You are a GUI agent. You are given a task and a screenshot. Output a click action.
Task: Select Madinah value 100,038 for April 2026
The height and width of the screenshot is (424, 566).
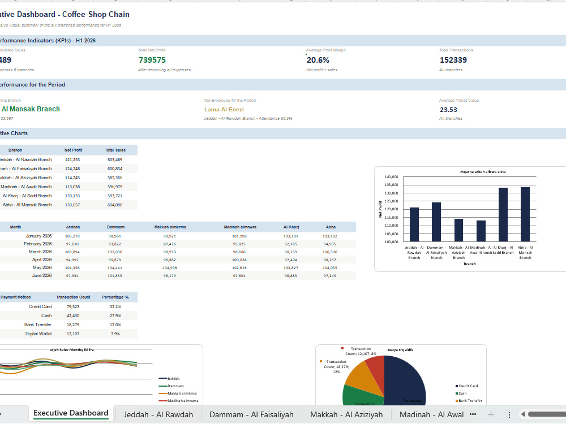239,260
